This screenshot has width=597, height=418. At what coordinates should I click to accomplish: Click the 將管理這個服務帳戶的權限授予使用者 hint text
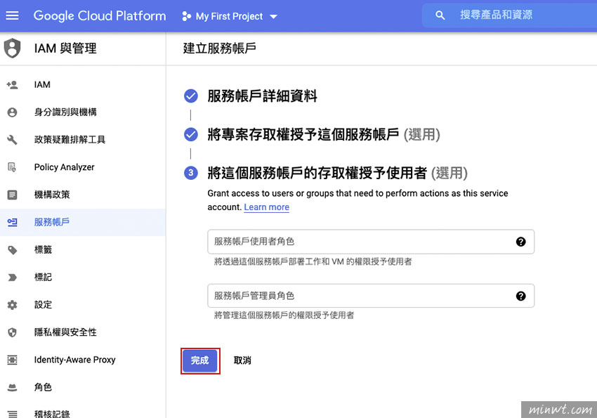tap(284, 315)
